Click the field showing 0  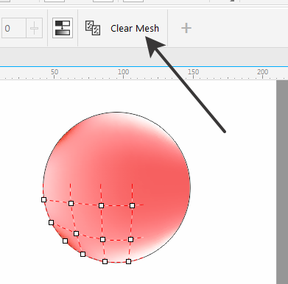pos(13,28)
